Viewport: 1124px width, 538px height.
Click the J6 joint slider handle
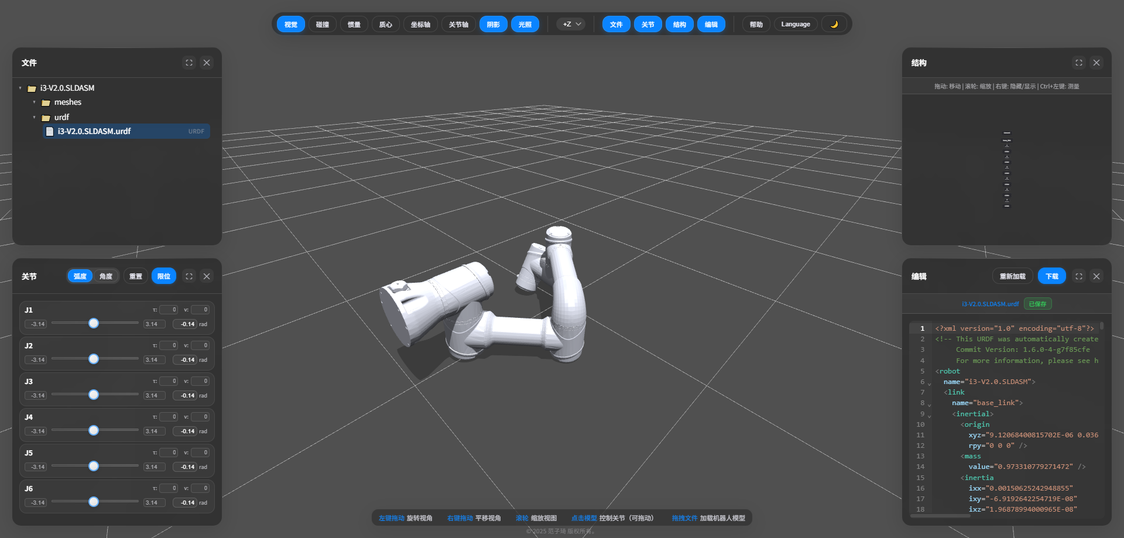[94, 502]
